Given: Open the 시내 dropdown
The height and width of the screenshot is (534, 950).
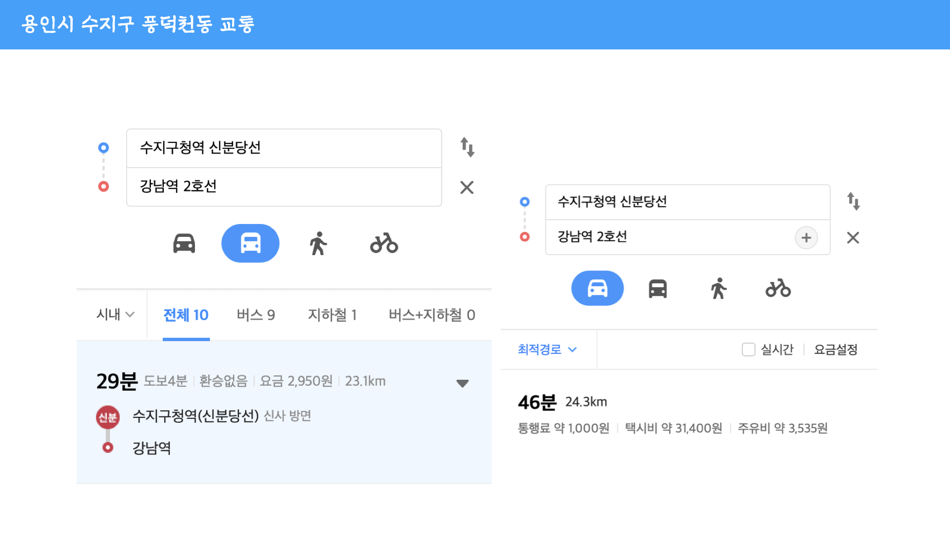Looking at the screenshot, I should point(115,314).
